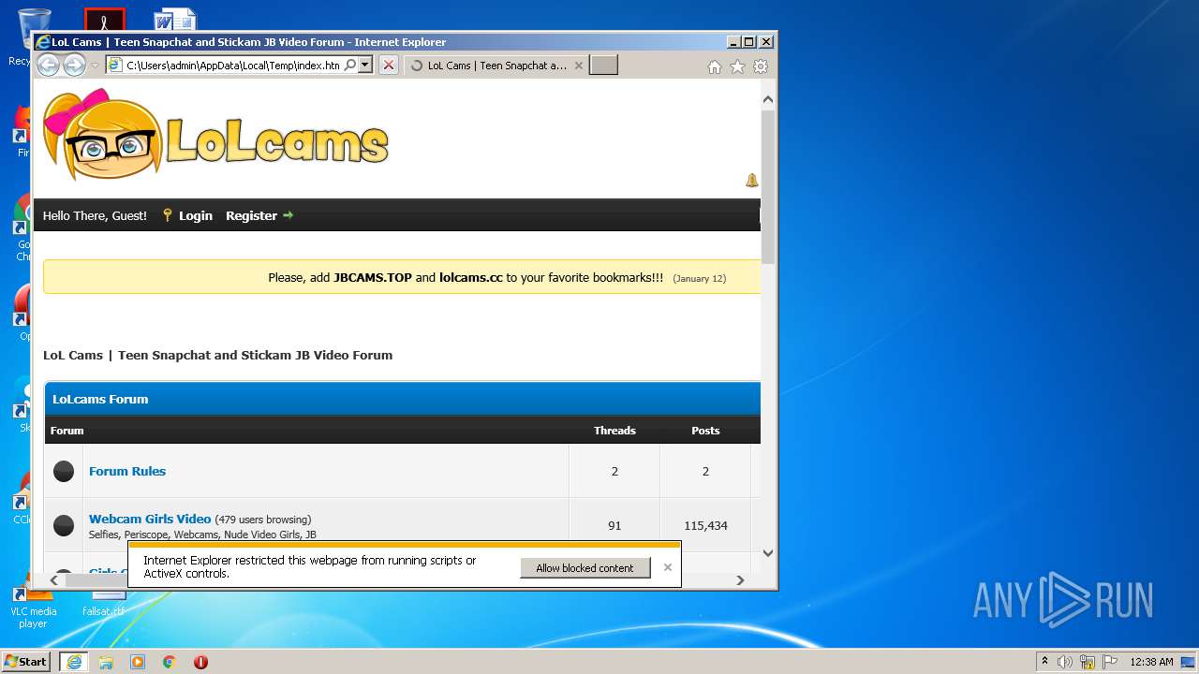Image resolution: width=1199 pixels, height=674 pixels.
Task: Open the Word document icon on the desktop
Action: pyautogui.click(x=175, y=20)
